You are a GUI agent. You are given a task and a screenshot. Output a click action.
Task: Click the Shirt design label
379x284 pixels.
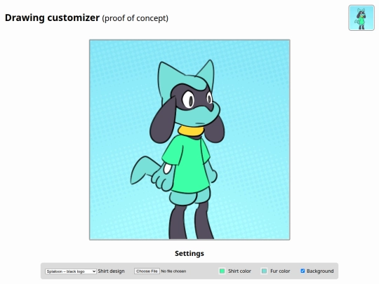click(111, 271)
